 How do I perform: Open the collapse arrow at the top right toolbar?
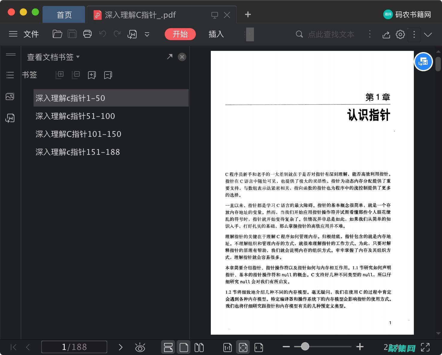428,34
